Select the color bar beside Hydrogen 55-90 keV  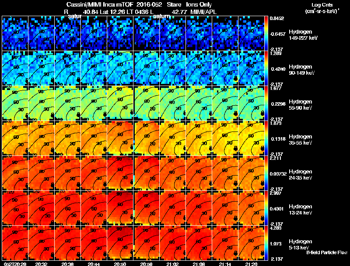click(x=266, y=104)
